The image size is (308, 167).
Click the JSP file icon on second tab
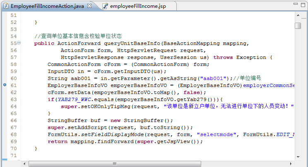point(105,6)
